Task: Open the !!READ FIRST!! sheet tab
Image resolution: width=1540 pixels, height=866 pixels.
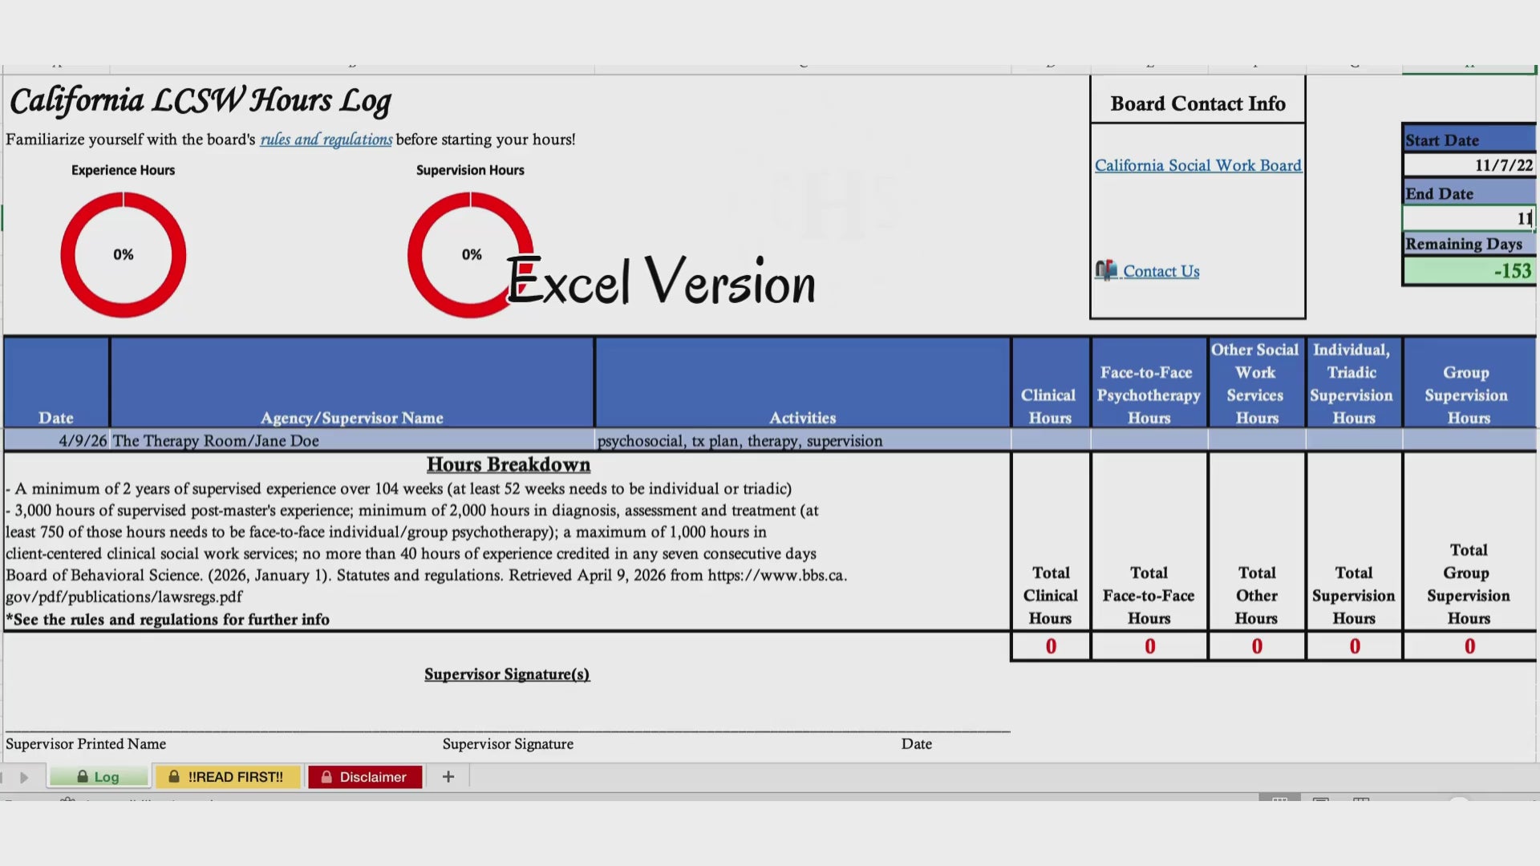Action: [228, 776]
